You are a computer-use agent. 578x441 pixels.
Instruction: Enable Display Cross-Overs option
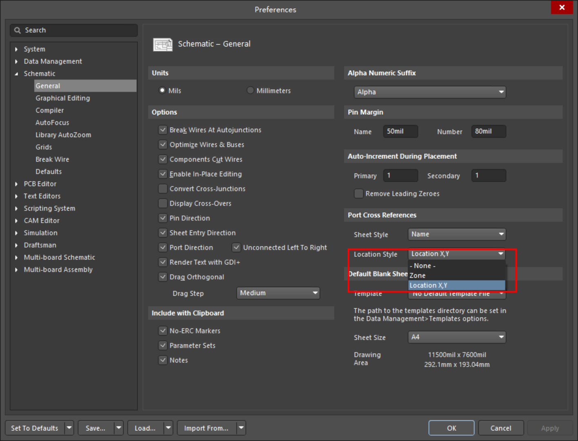click(x=163, y=203)
